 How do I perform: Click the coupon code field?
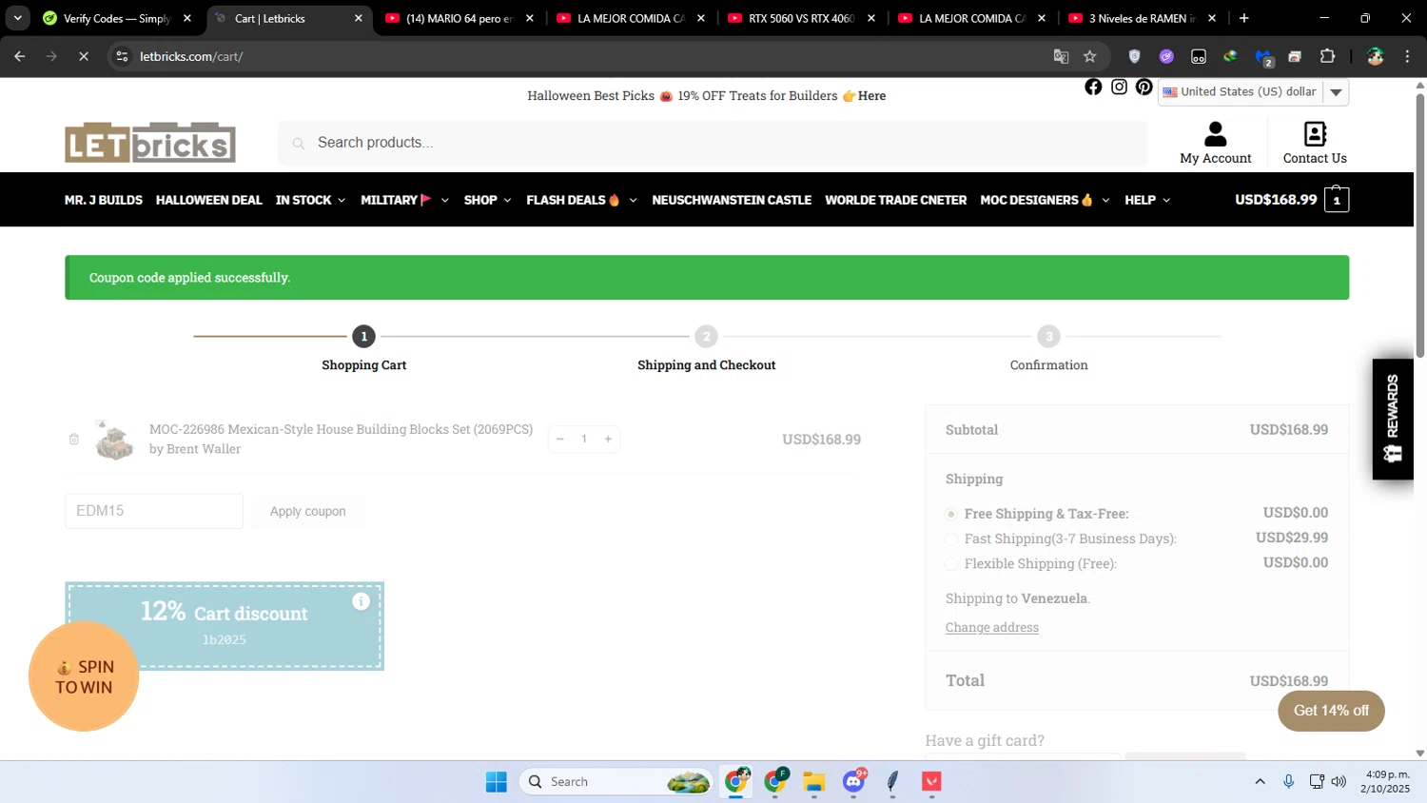point(154,511)
